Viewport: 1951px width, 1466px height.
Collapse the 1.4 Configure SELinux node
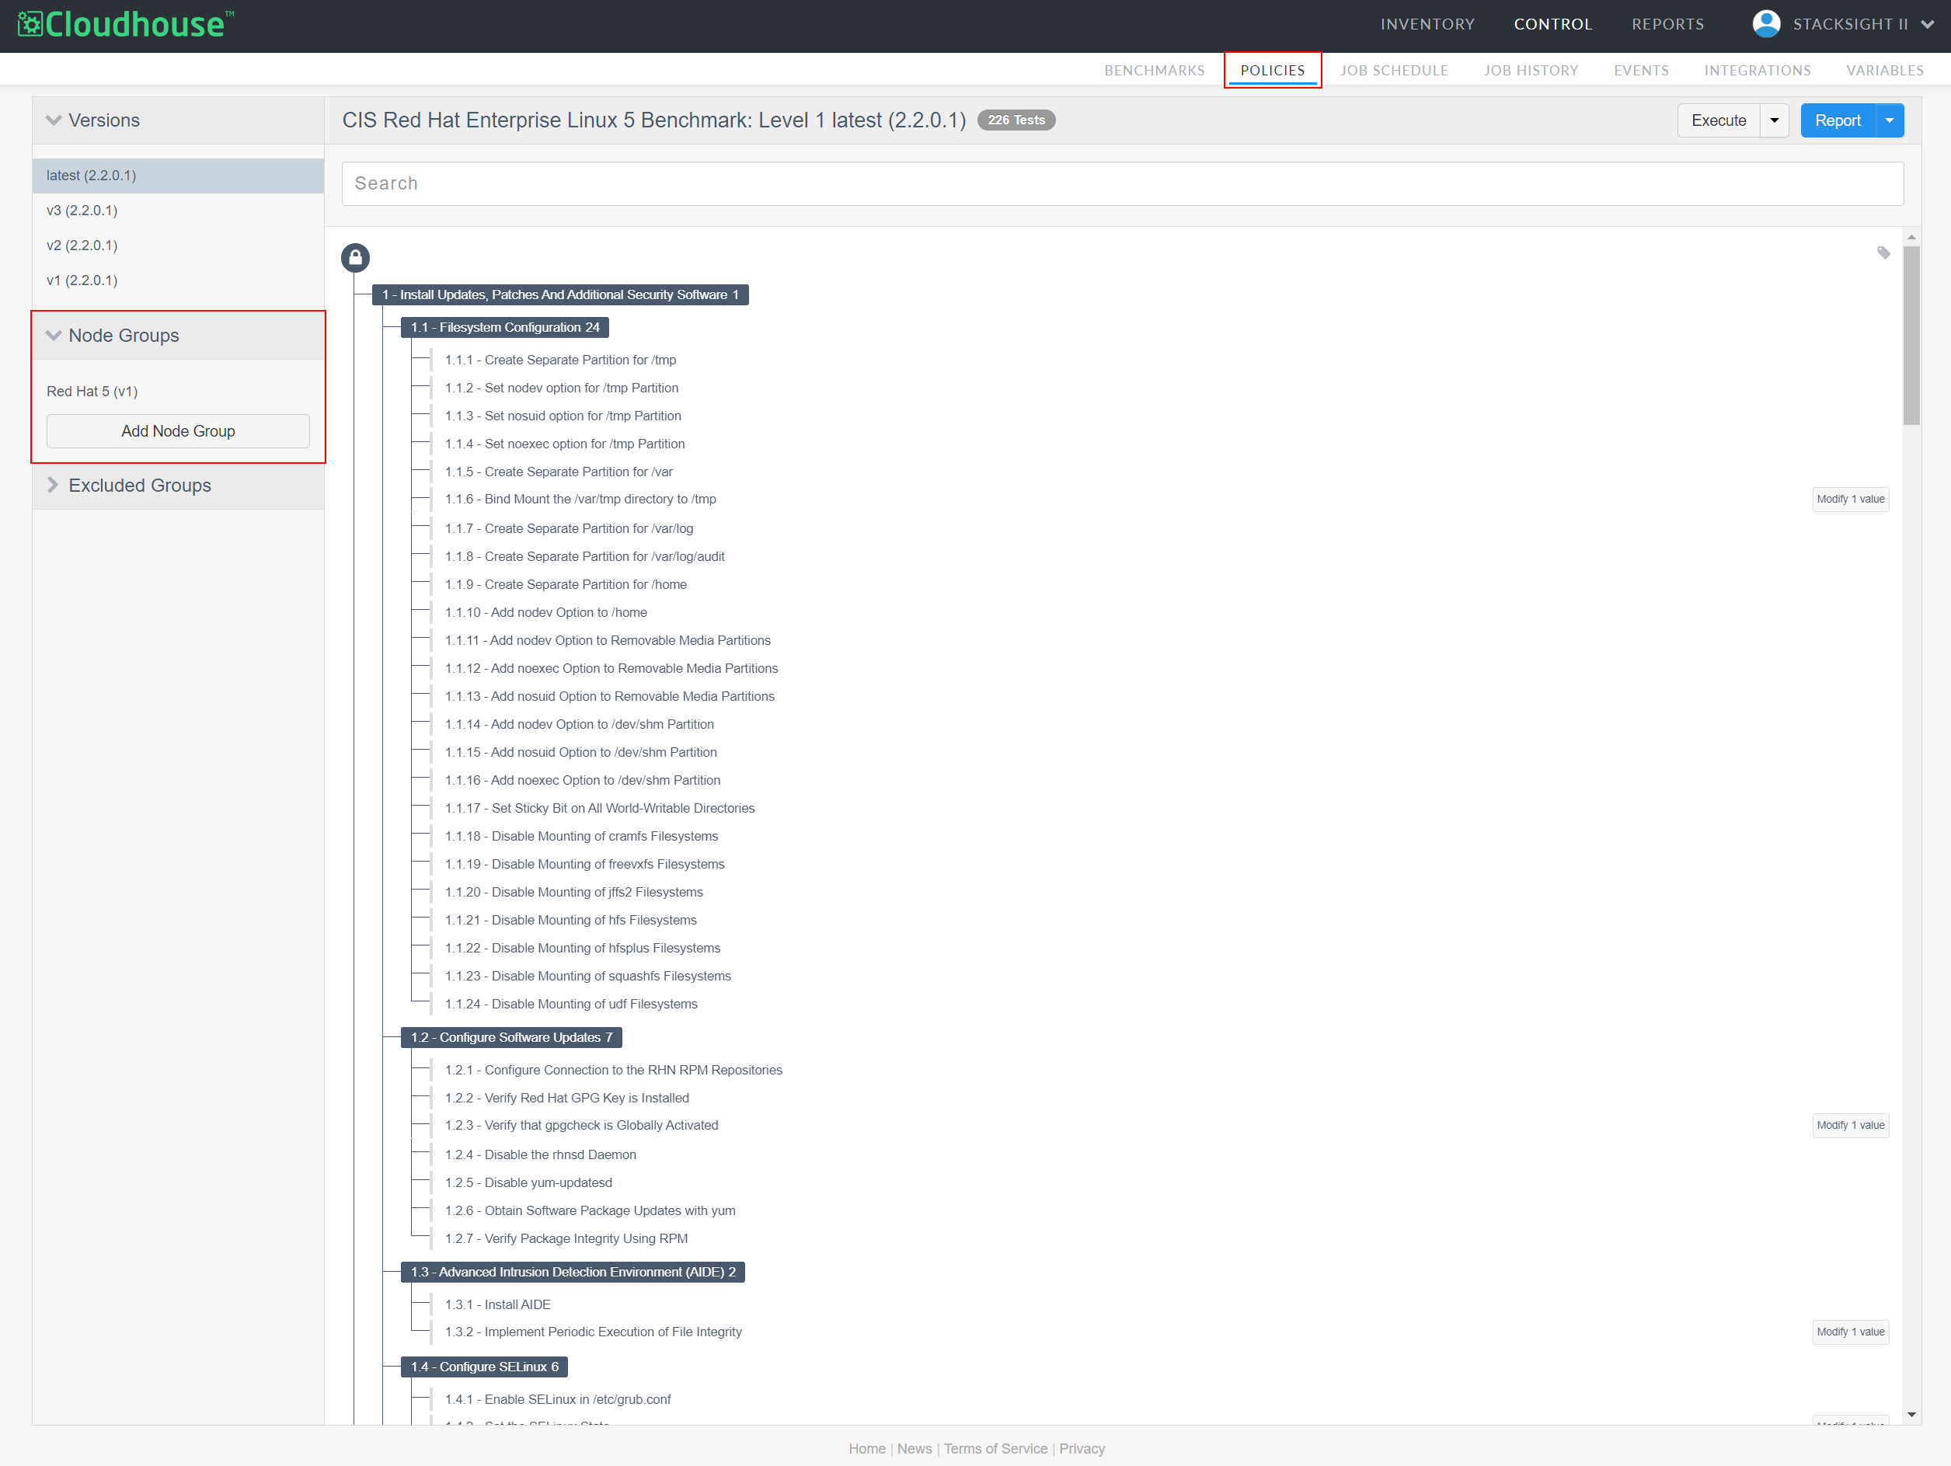(484, 1367)
